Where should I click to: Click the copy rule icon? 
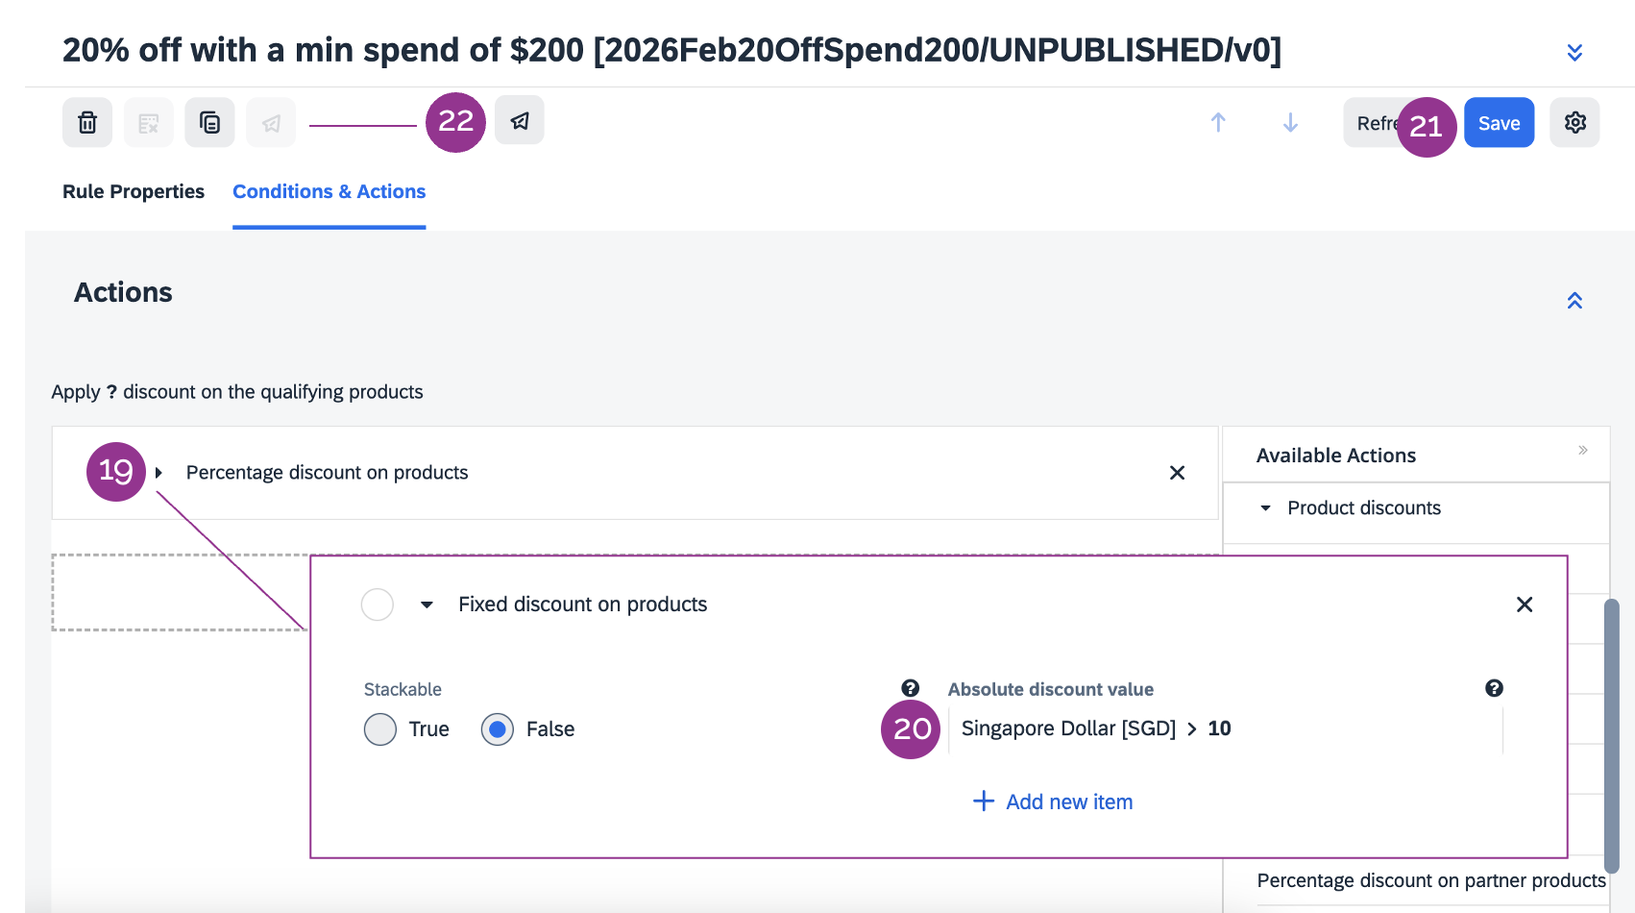[209, 123]
